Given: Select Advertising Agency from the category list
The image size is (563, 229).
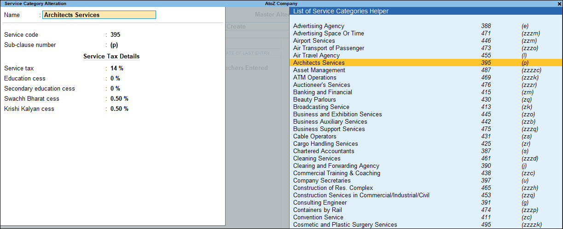Looking at the screenshot, I should coord(426,26).
